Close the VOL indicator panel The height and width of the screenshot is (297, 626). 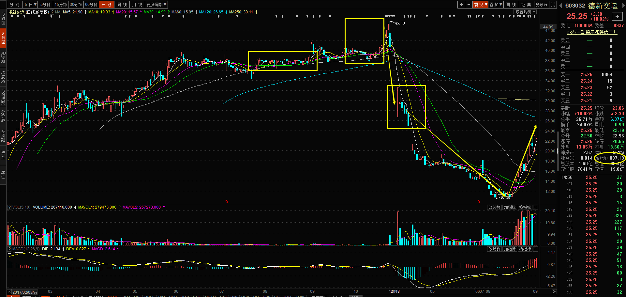[x=536, y=207]
